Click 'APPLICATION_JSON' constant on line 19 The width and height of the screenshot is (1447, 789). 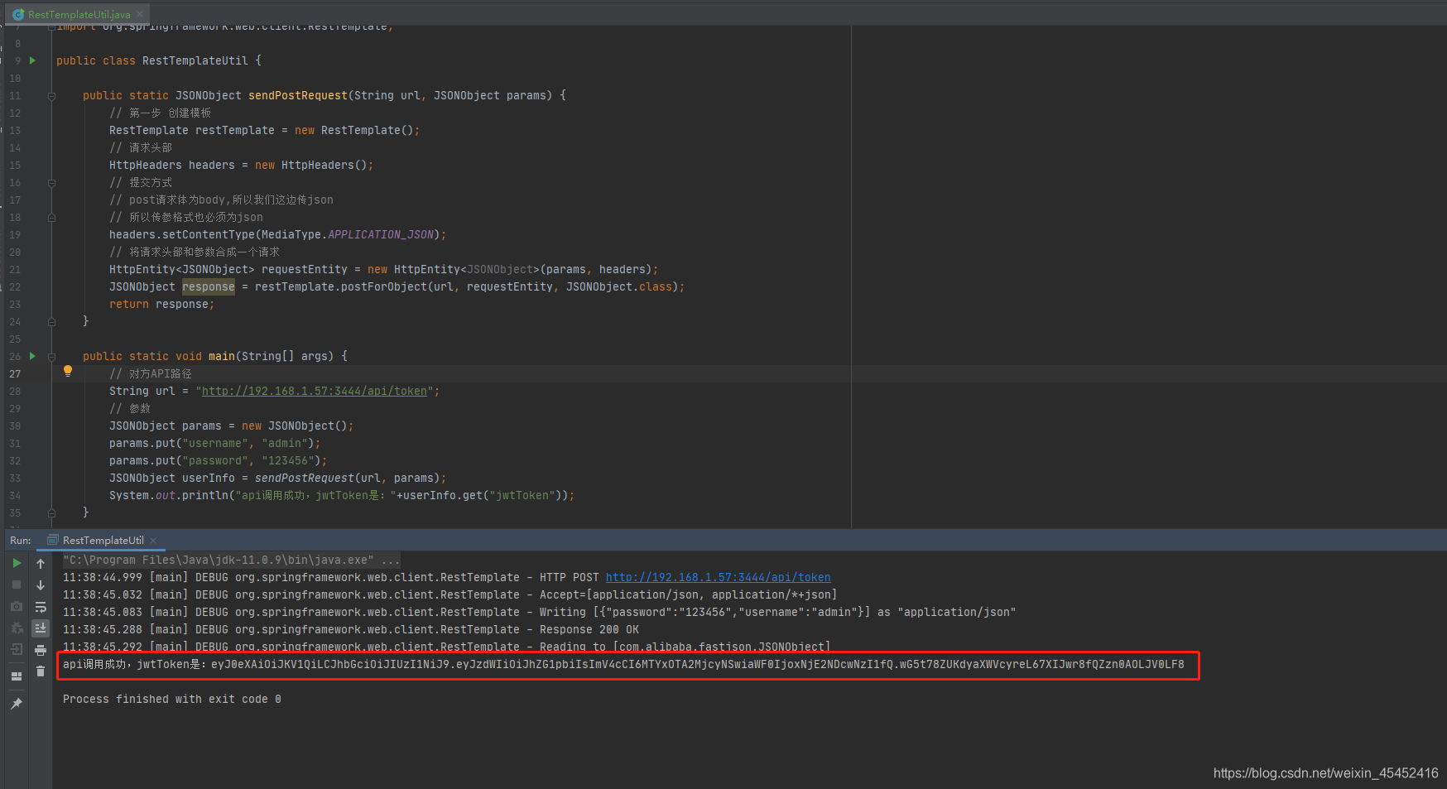point(381,234)
